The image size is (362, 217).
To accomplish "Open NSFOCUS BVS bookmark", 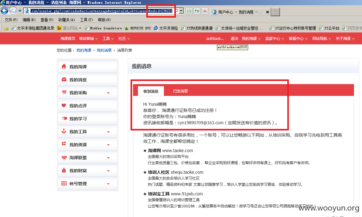I will click(138, 28).
